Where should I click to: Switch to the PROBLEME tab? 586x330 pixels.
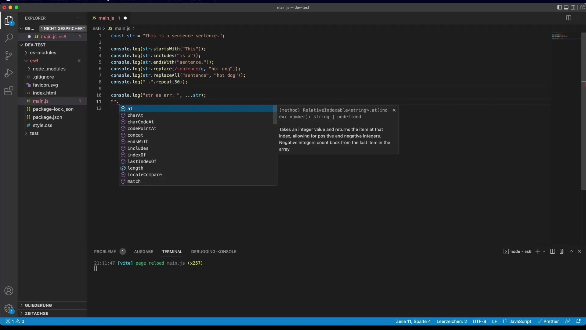[x=105, y=251]
